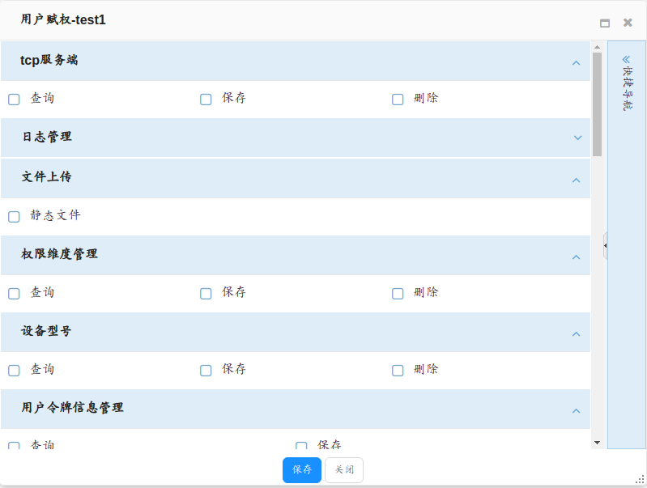Viewport: 647px width, 488px height.
Task: Enable 静态文件 checkbox under 文件上传
Action: tap(14, 217)
